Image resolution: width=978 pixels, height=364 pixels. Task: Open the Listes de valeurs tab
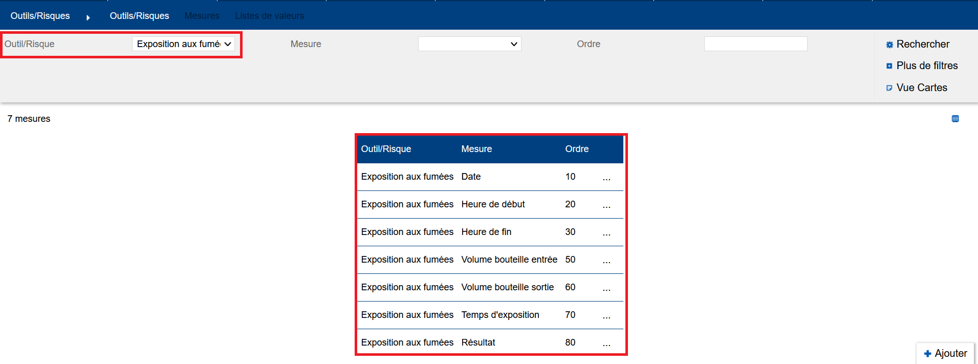(269, 16)
